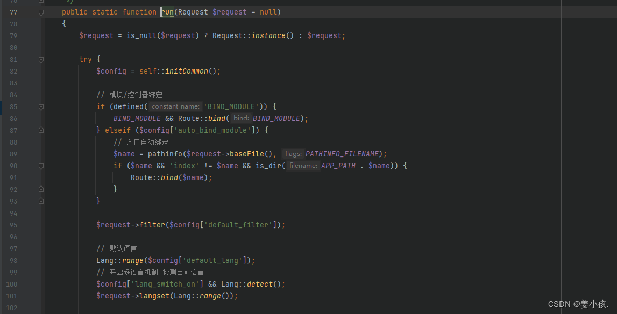Click the langset method on line 101

click(x=154, y=296)
